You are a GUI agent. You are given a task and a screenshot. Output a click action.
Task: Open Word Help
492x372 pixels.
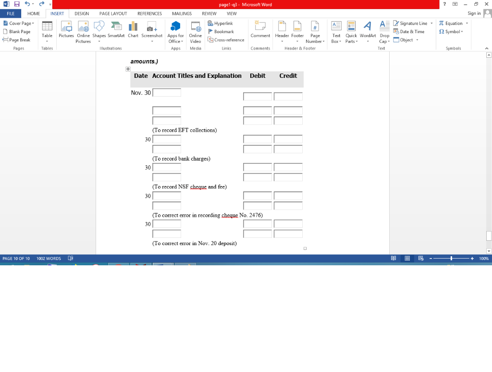444,4
